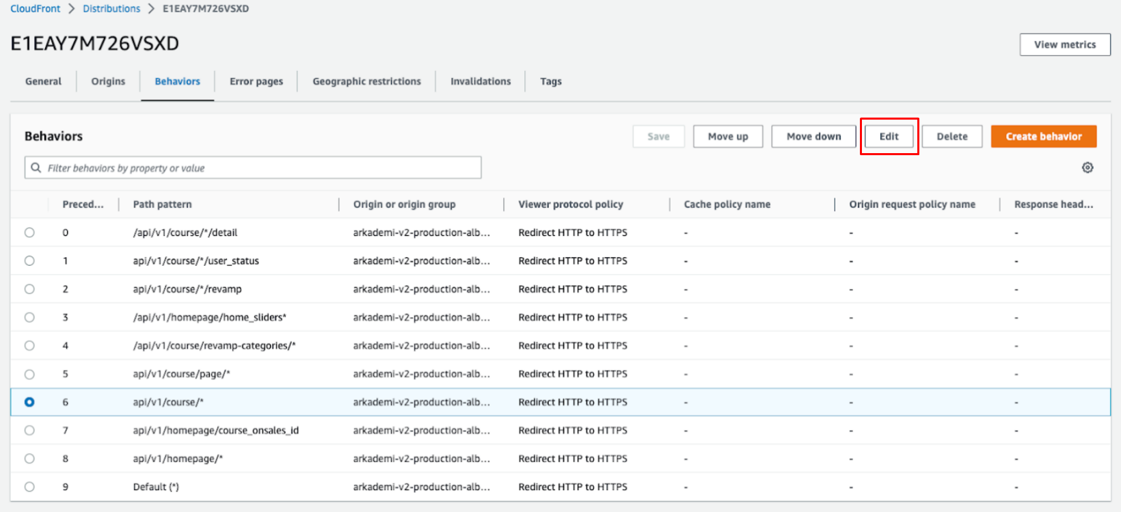Viewport: 1121px width, 512px height.
Task: Open the table preferences gear icon
Action: 1087,167
